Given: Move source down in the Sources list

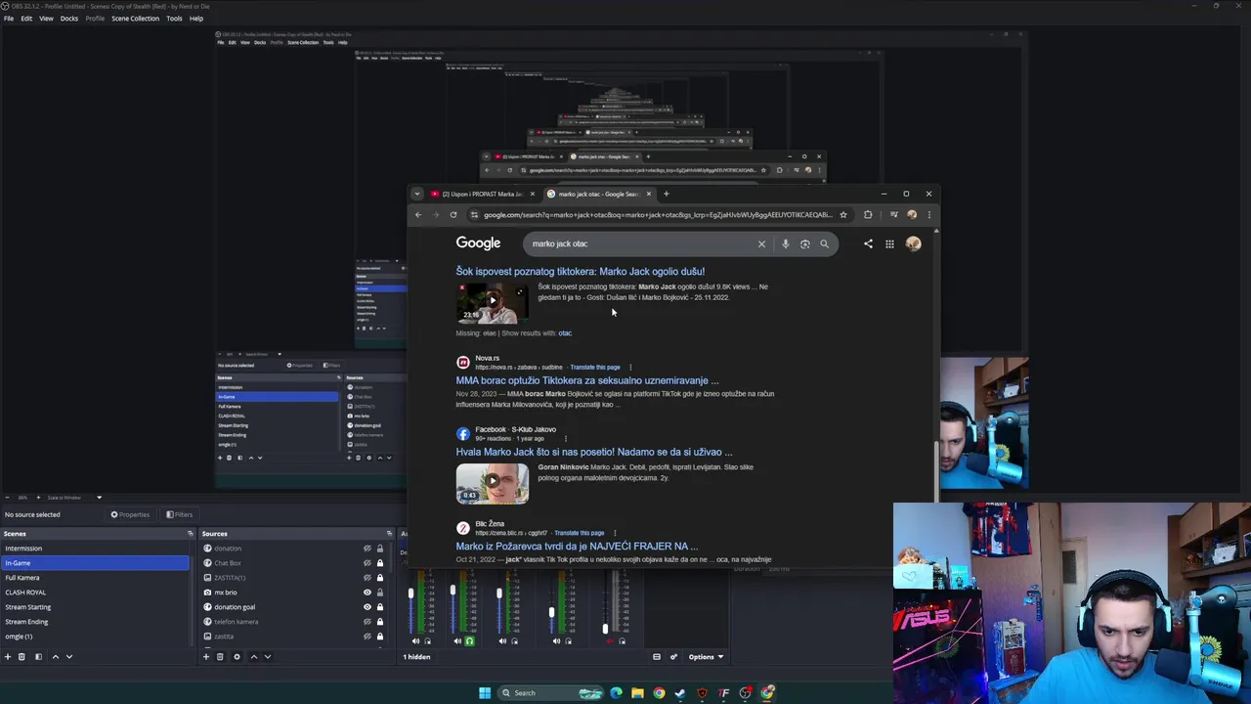Looking at the screenshot, I should click(267, 657).
